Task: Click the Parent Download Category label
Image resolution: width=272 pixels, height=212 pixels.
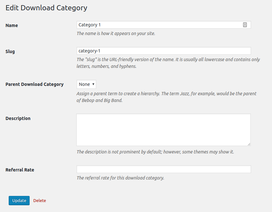Action: pos(34,84)
